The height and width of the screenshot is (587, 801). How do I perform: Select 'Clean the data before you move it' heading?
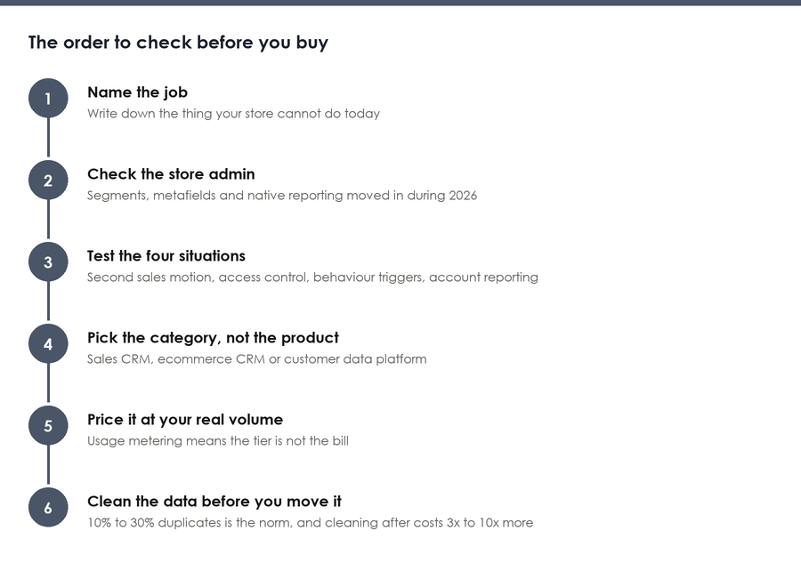click(214, 502)
